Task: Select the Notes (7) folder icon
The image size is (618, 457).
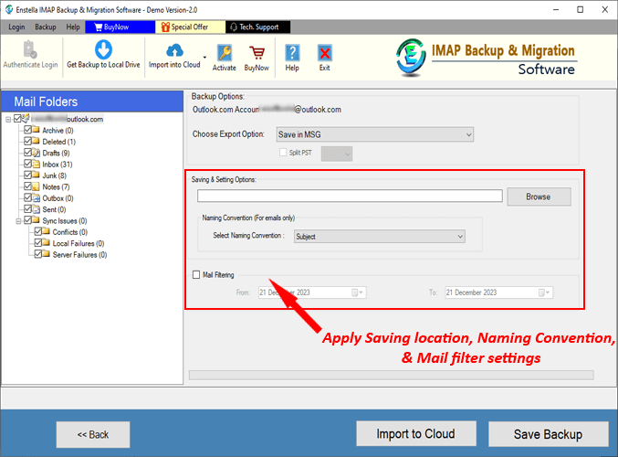Action: coord(37,186)
